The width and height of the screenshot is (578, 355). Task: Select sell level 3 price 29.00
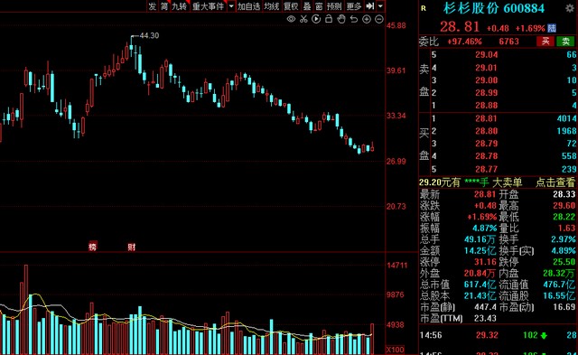[x=486, y=80]
